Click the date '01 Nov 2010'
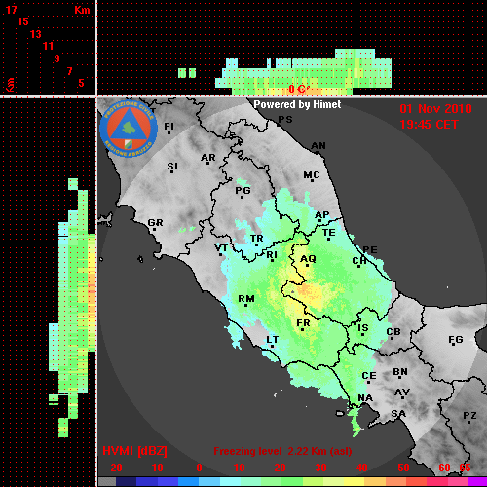 (435, 109)
